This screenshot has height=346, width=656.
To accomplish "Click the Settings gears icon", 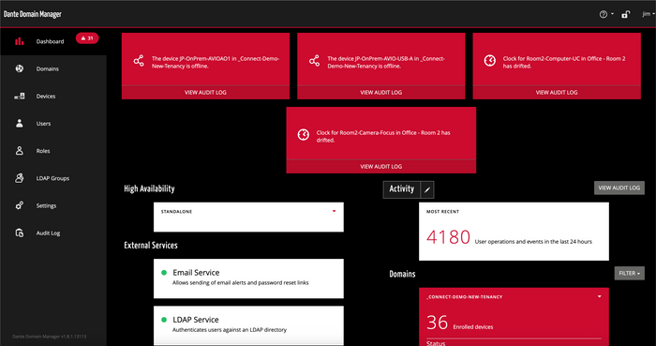I will pyautogui.click(x=20, y=205).
